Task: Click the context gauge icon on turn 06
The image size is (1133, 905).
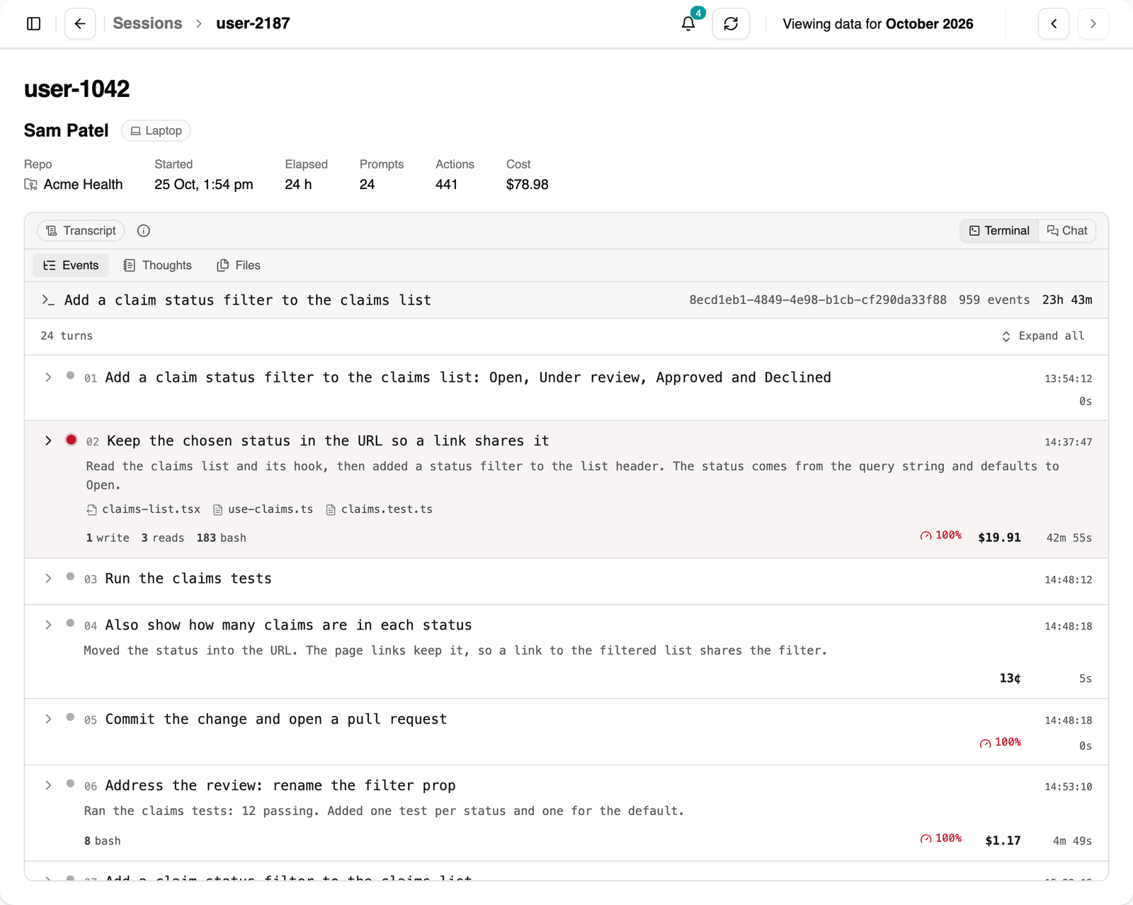Action: (926, 839)
